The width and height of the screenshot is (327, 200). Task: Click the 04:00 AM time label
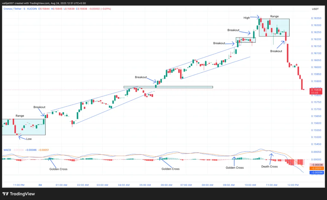coord(124,185)
